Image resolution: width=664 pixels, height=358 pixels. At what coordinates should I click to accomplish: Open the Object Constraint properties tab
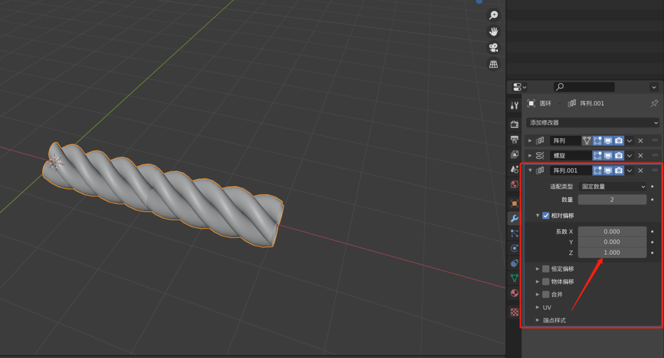515,263
